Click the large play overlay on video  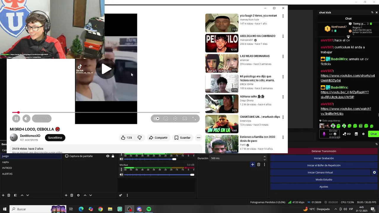[x=106, y=69]
